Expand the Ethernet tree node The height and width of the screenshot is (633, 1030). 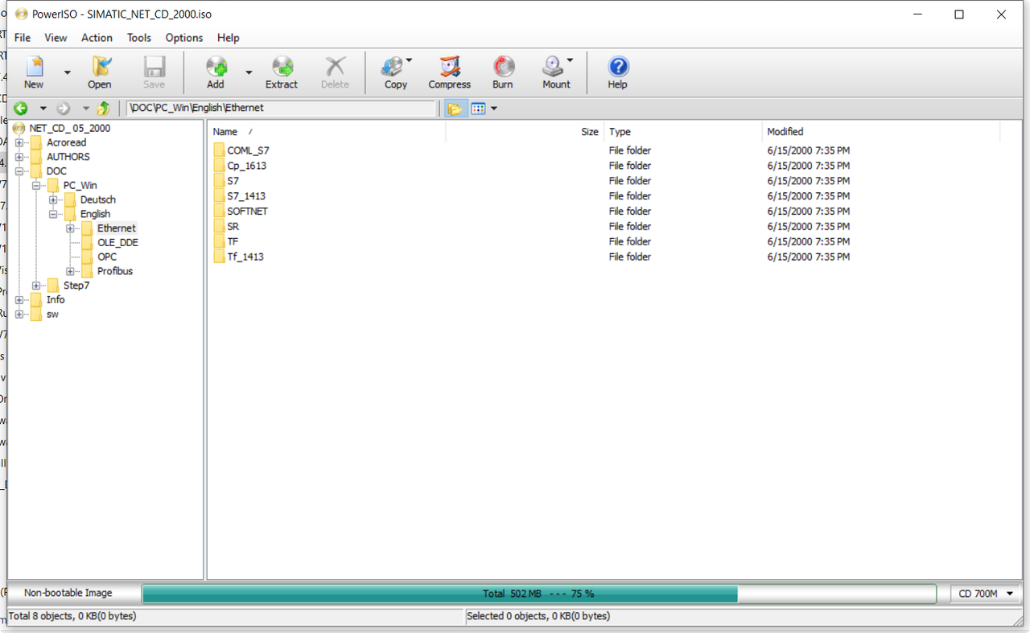coord(70,228)
